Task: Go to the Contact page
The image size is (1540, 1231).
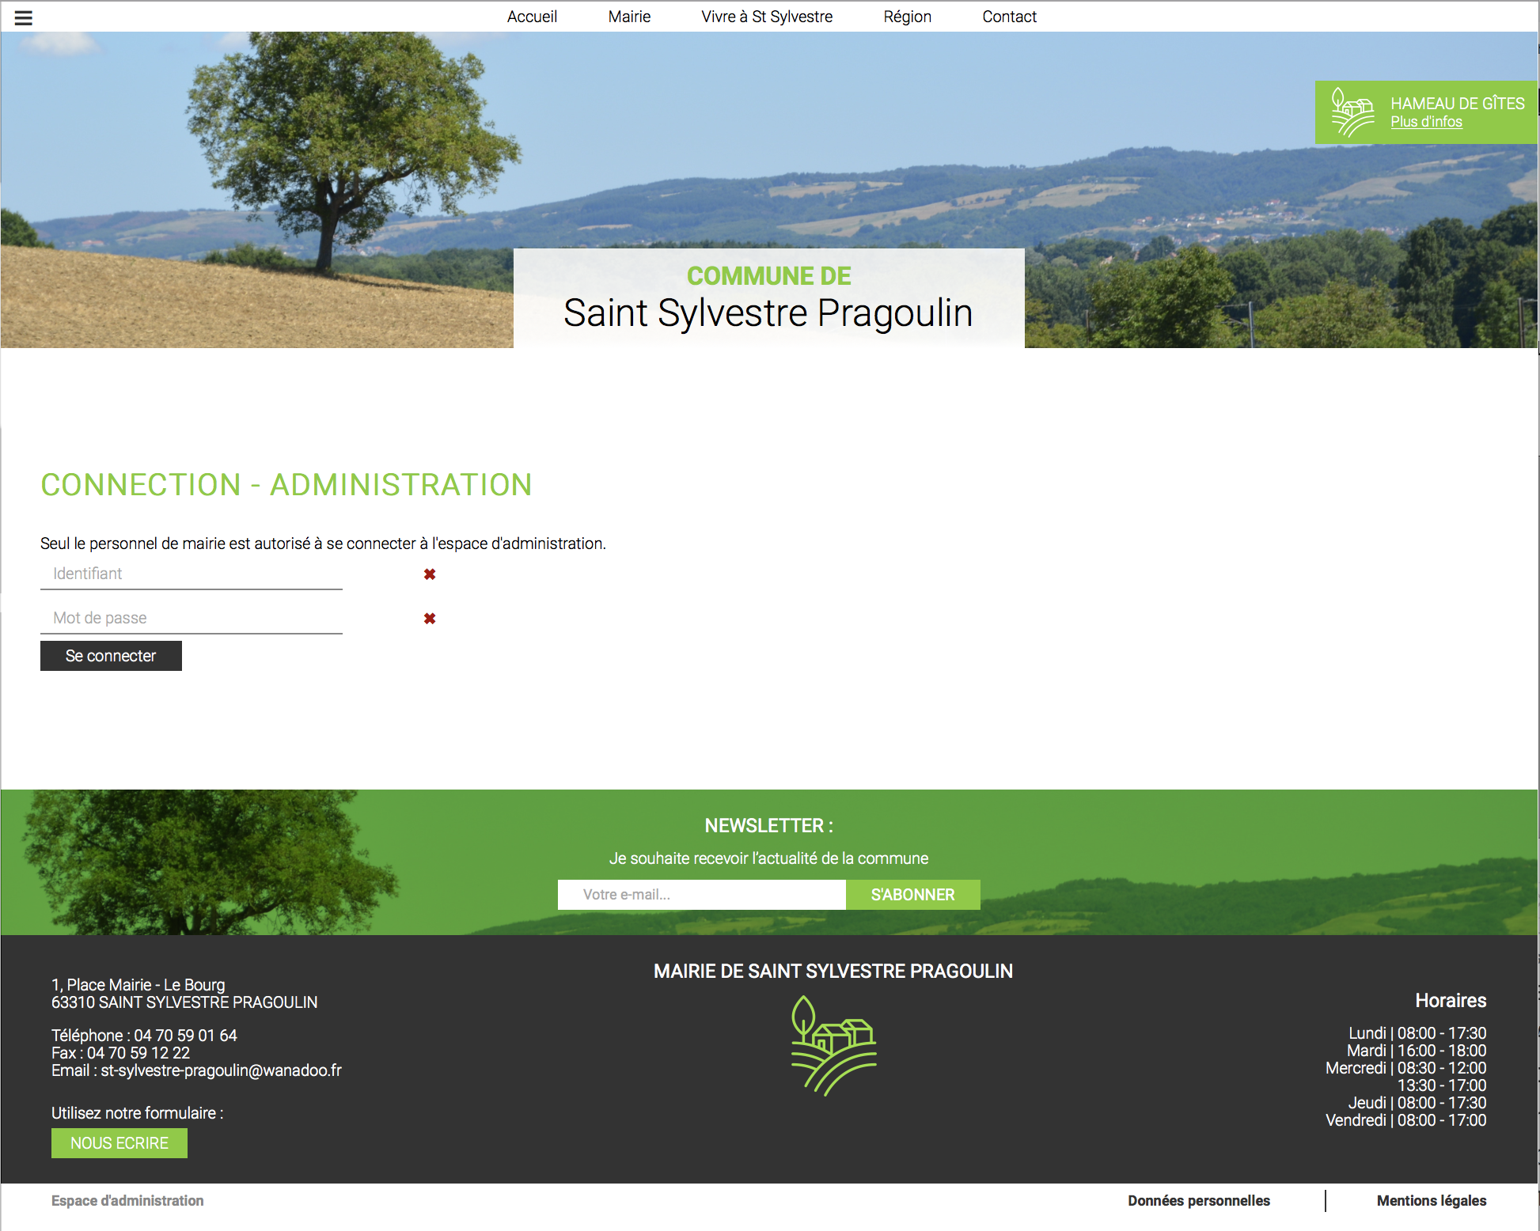Action: point(1009,17)
